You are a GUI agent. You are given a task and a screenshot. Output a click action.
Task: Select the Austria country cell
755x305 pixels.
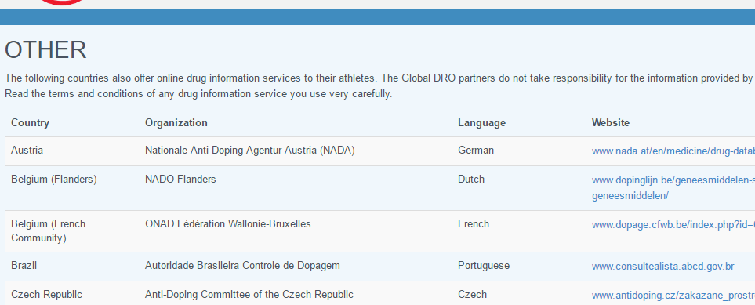(x=27, y=151)
